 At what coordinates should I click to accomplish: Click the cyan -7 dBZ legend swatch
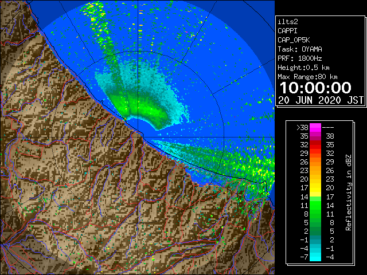point(315,257)
